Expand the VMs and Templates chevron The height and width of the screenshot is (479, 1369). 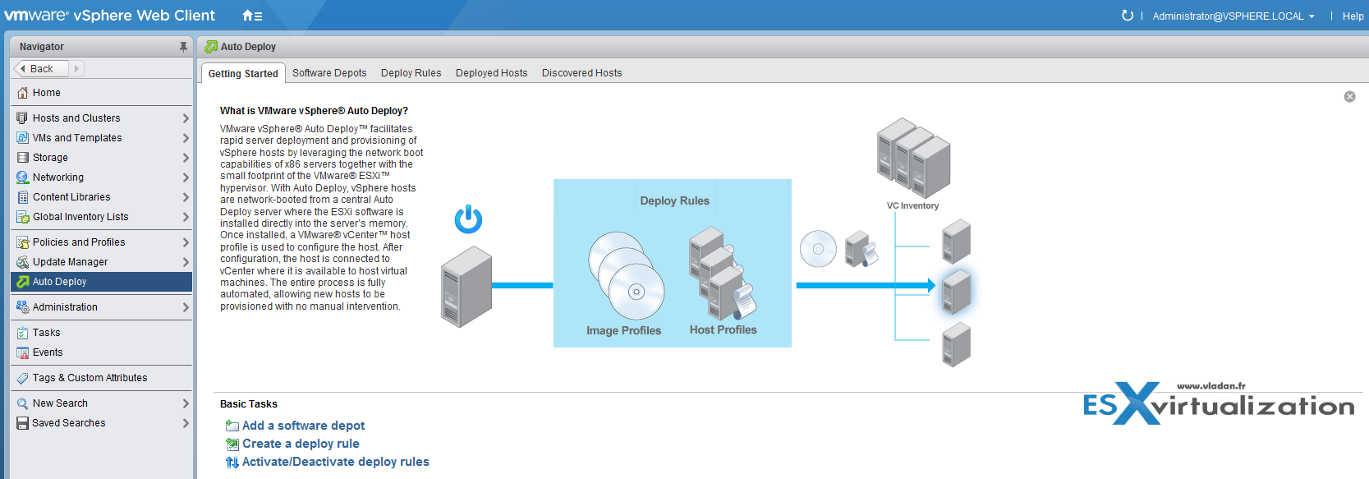[186, 138]
